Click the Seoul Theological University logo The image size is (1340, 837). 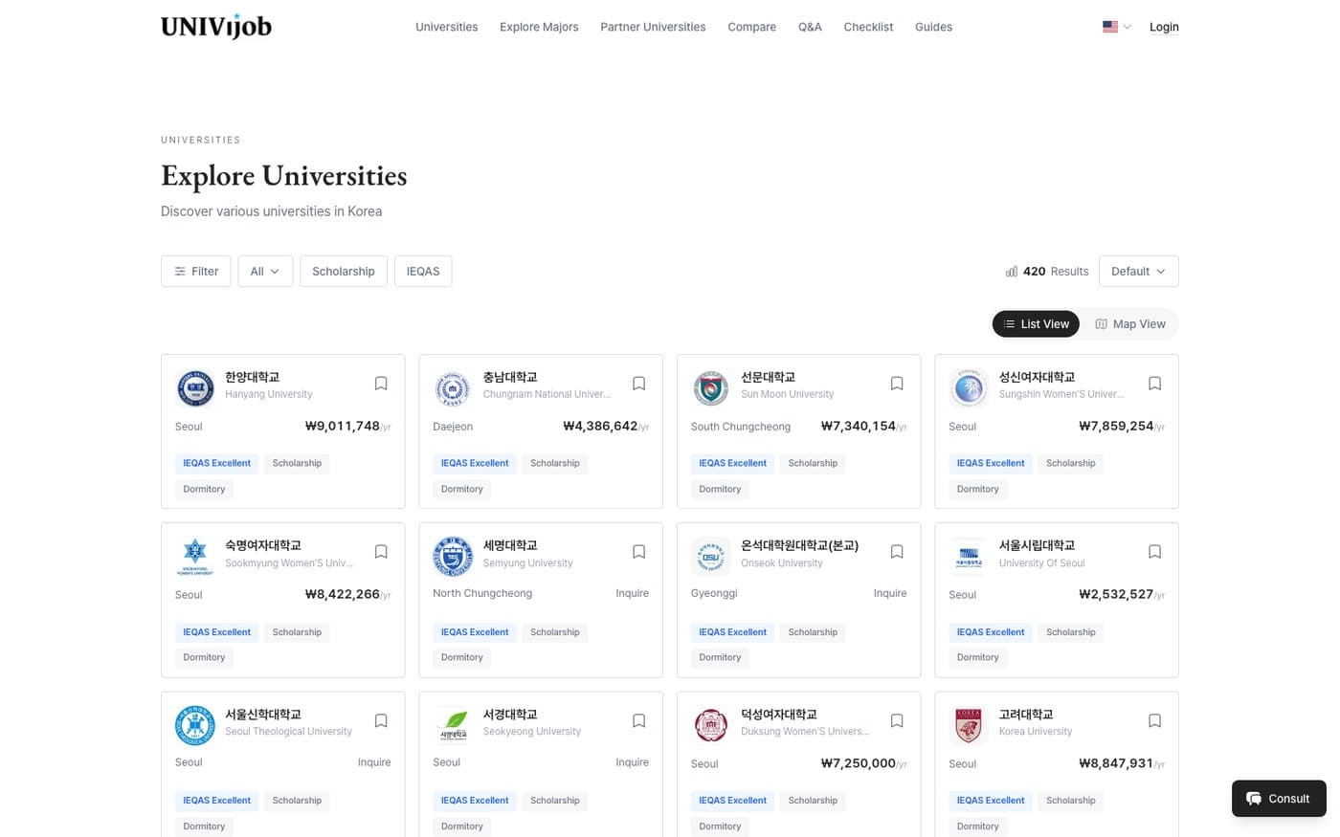pos(195,725)
